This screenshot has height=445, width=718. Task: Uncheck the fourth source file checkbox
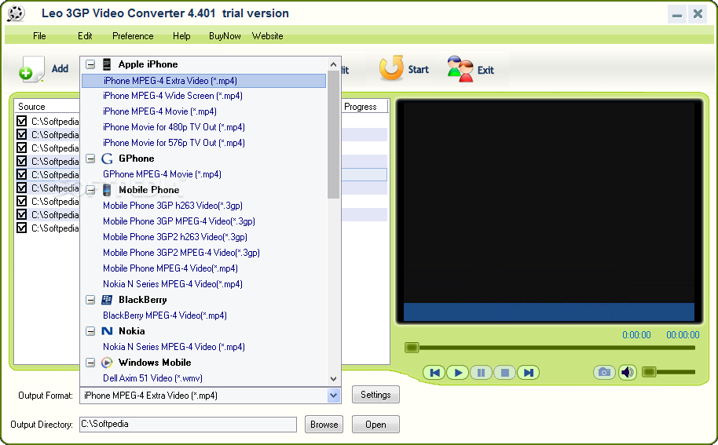point(21,161)
